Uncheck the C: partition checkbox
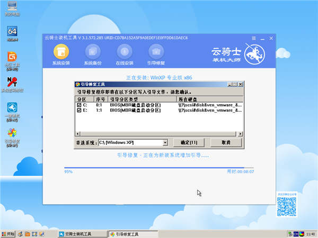The image size is (318, 238). pos(79,105)
